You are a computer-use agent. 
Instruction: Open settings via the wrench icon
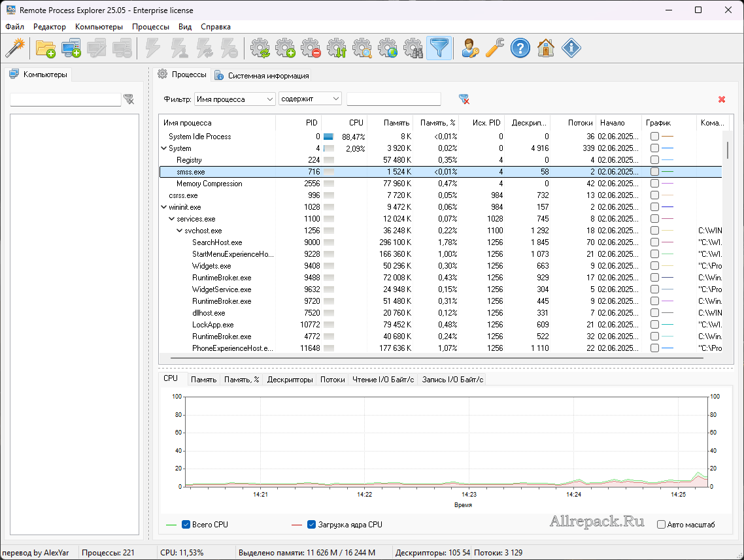(495, 48)
